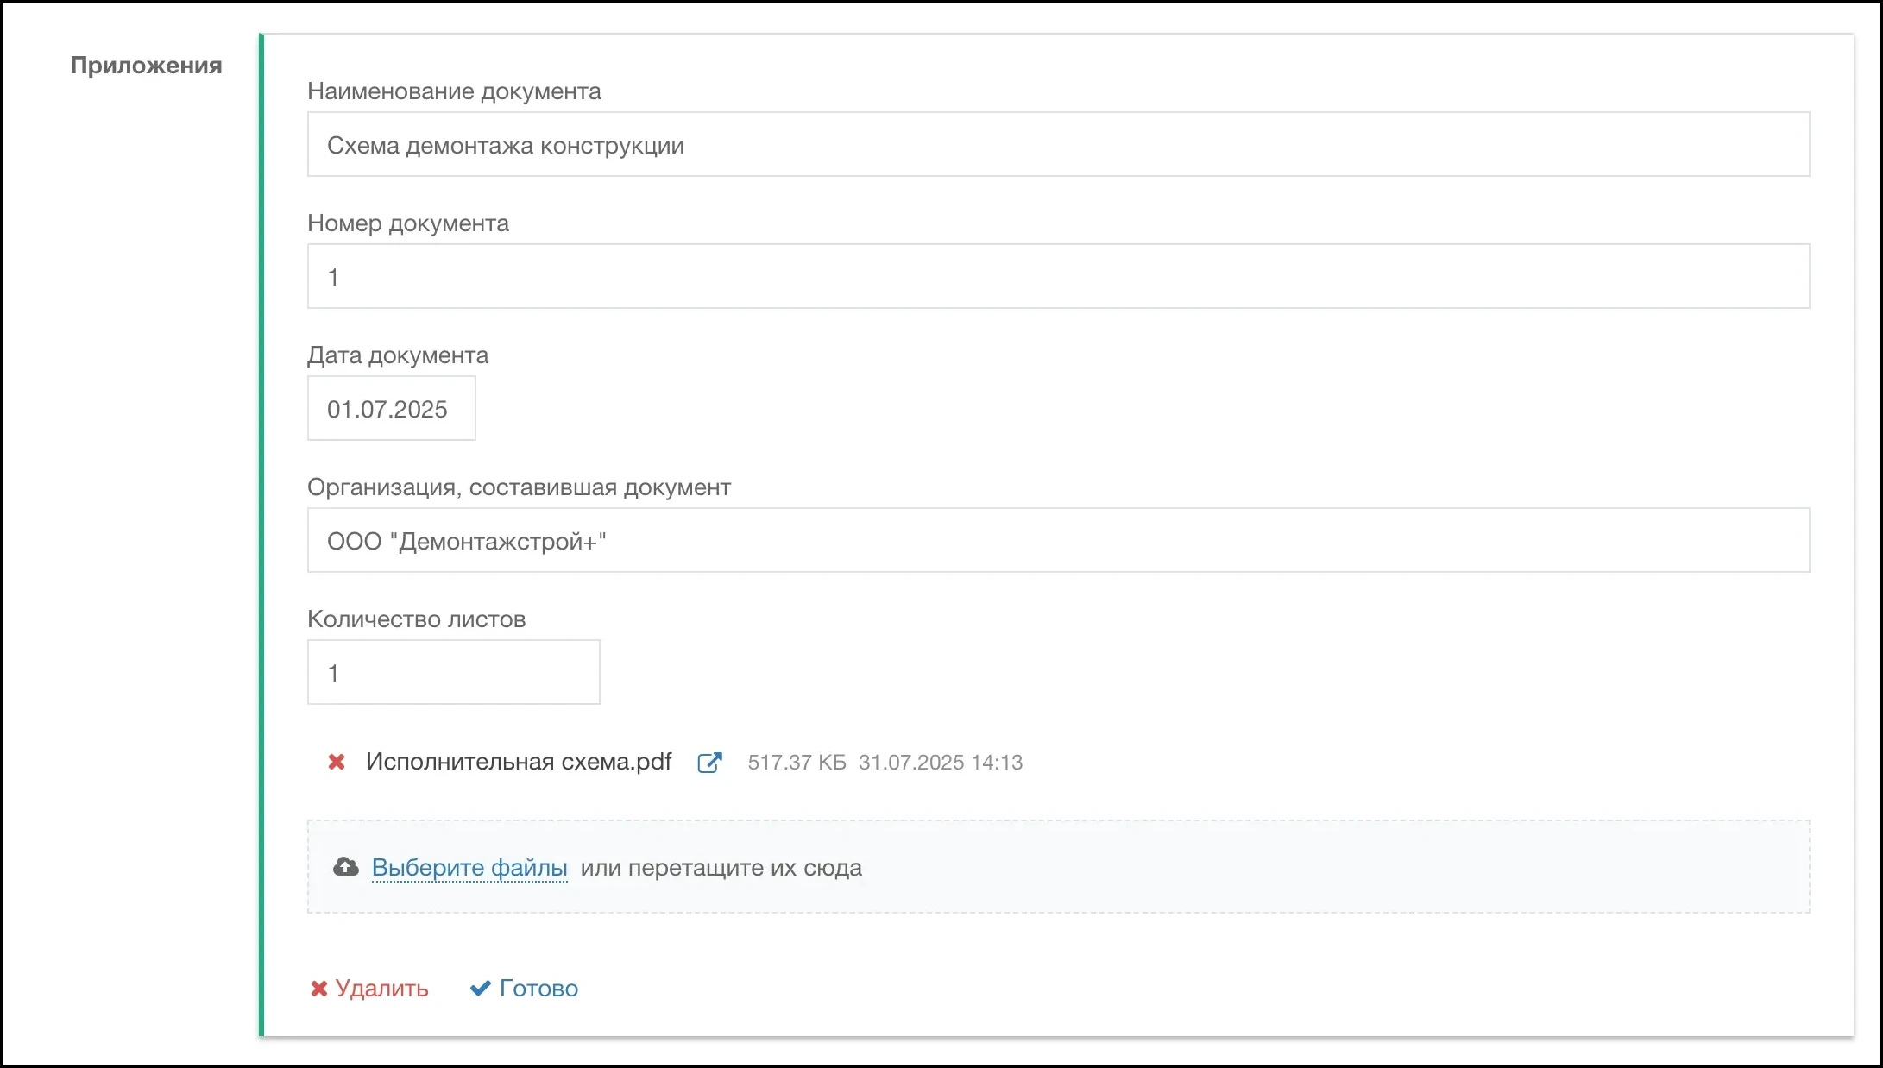Click the checkmark icon beside Готово
Viewport: 1883px width, 1068px height.
(480, 989)
